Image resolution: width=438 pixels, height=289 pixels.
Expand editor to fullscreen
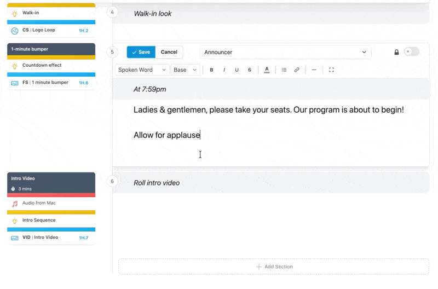coord(331,70)
